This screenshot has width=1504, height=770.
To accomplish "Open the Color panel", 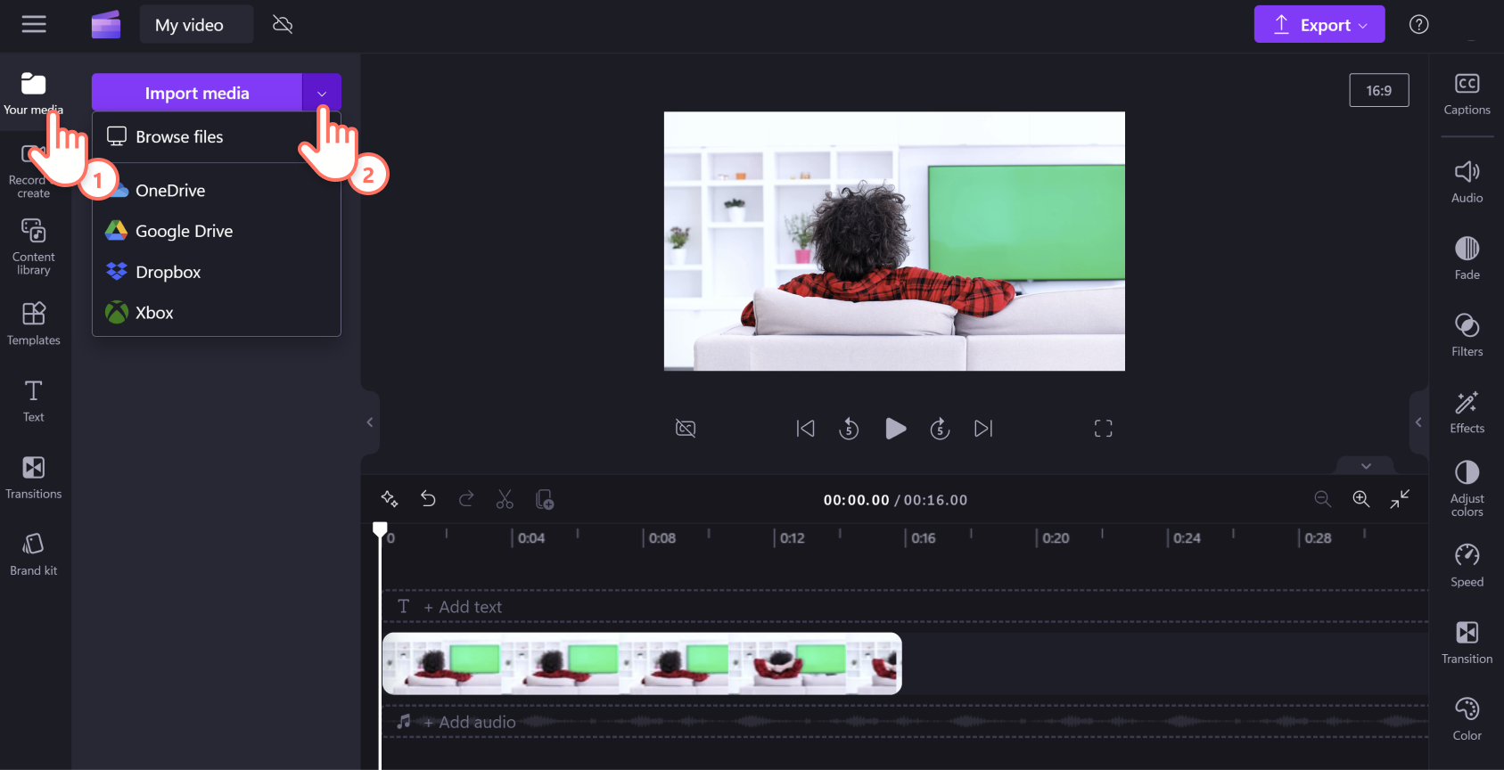I will coord(1467,718).
